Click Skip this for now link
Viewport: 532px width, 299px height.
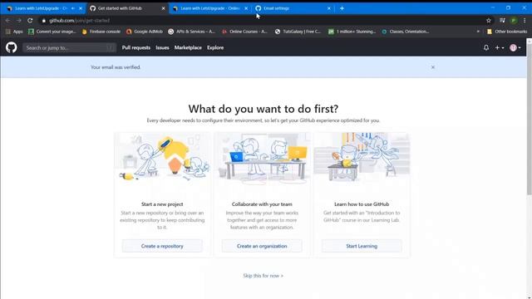[263, 276]
